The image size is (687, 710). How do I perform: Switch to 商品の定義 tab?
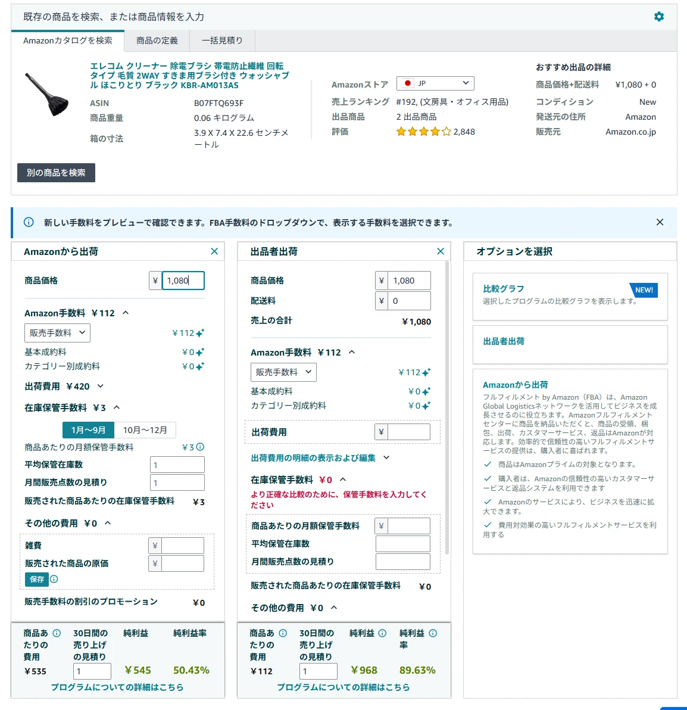157,41
